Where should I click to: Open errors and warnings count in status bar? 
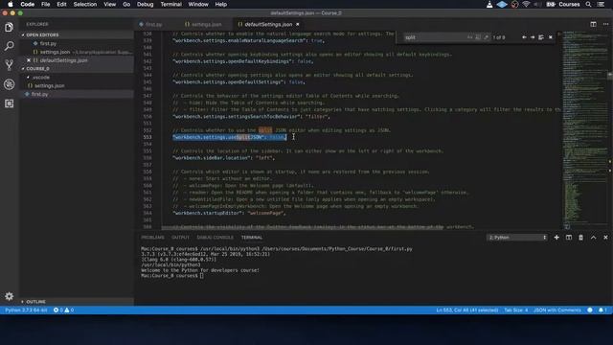pyautogui.click(x=63, y=310)
